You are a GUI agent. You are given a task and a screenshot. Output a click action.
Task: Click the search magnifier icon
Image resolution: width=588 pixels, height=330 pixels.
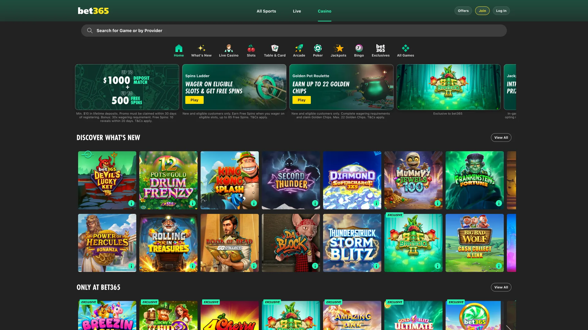coord(90,31)
